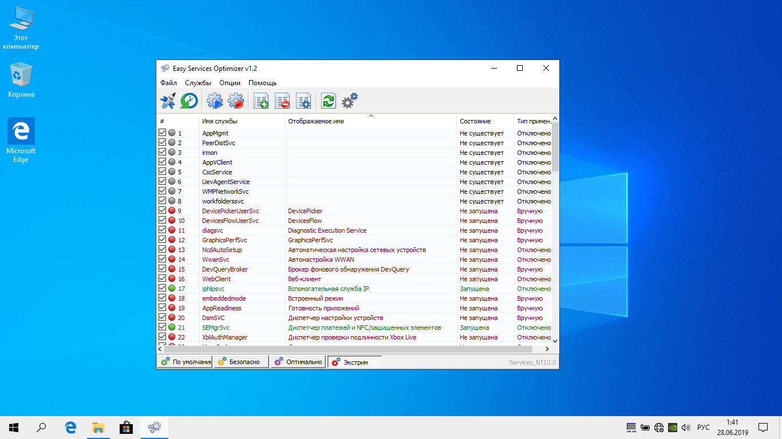Select the Безопасно preset button

[x=241, y=362]
